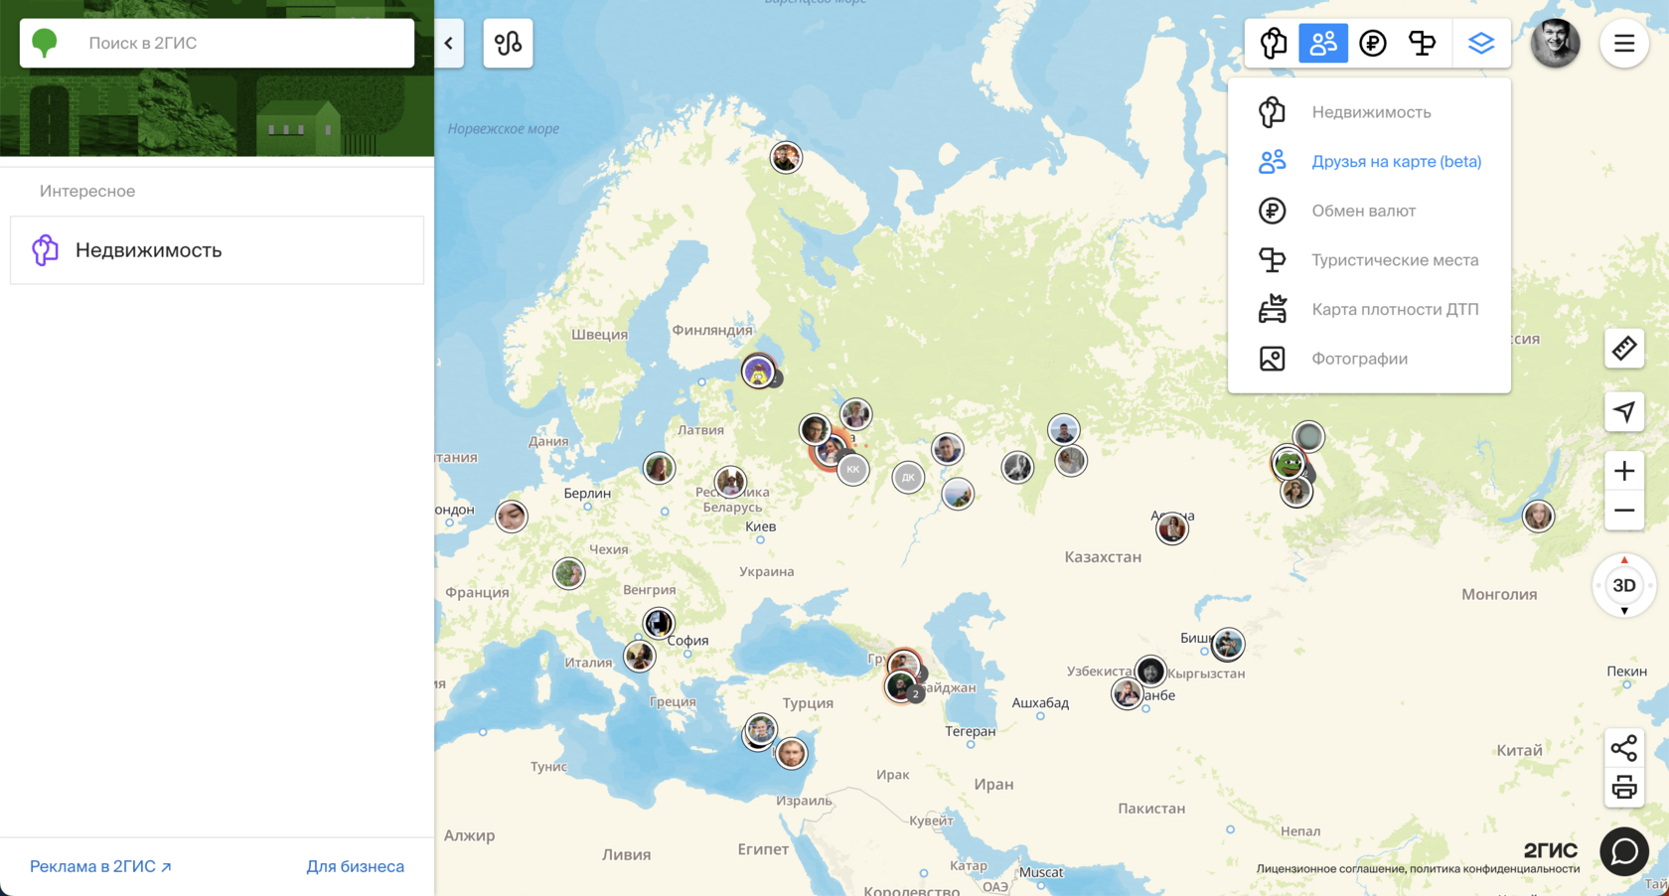1669x896 pixels.
Task: Open the hamburger main menu
Action: click(x=1624, y=44)
